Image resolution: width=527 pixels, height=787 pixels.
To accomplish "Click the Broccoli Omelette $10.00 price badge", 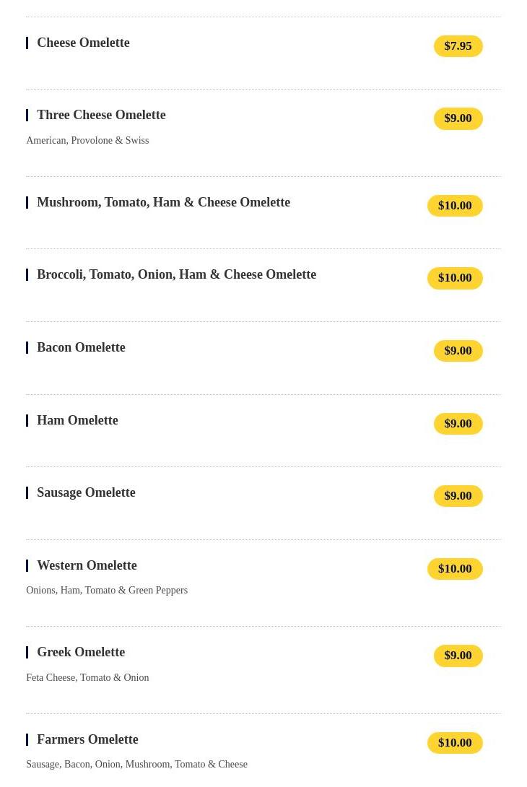I will click(x=455, y=278).
